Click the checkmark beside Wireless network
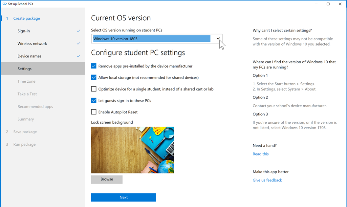 click(x=78, y=43)
